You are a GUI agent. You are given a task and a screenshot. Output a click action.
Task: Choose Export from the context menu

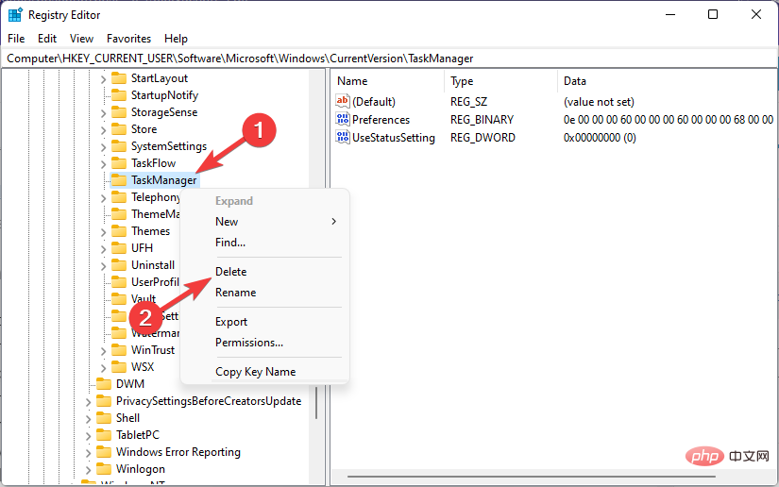point(265,322)
